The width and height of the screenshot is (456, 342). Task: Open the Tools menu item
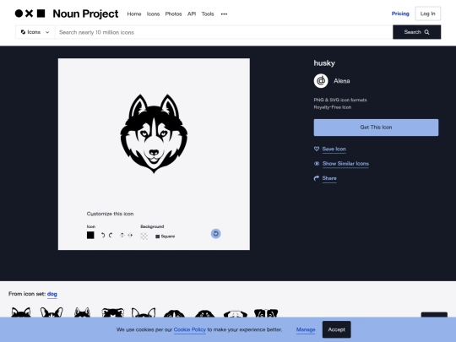pos(208,14)
